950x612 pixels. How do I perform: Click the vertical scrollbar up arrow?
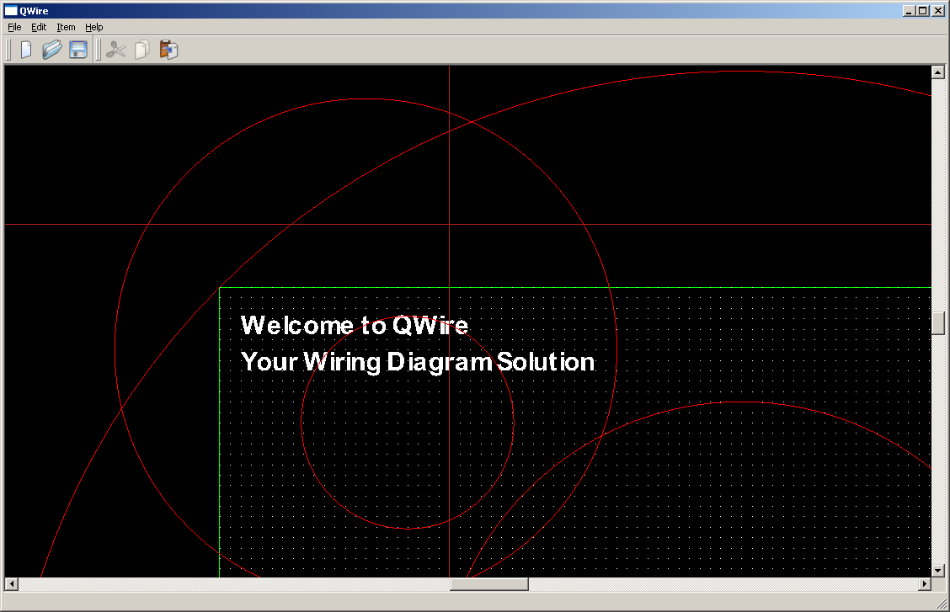tap(938, 72)
